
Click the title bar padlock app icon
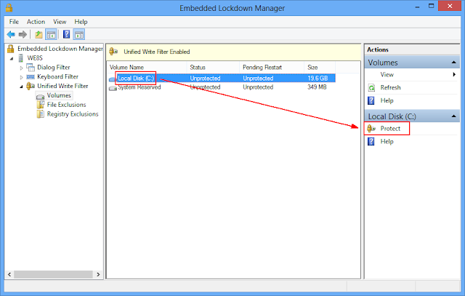[9, 8]
